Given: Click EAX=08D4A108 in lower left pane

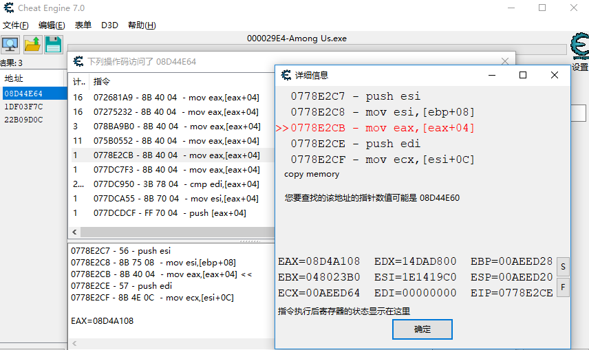Looking at the screenshot, I should coord(102,321).
